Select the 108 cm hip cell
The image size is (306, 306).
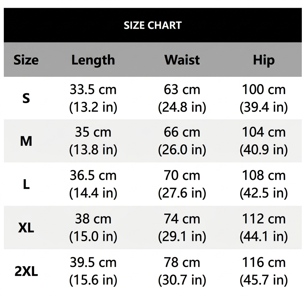tap(264, 184)
